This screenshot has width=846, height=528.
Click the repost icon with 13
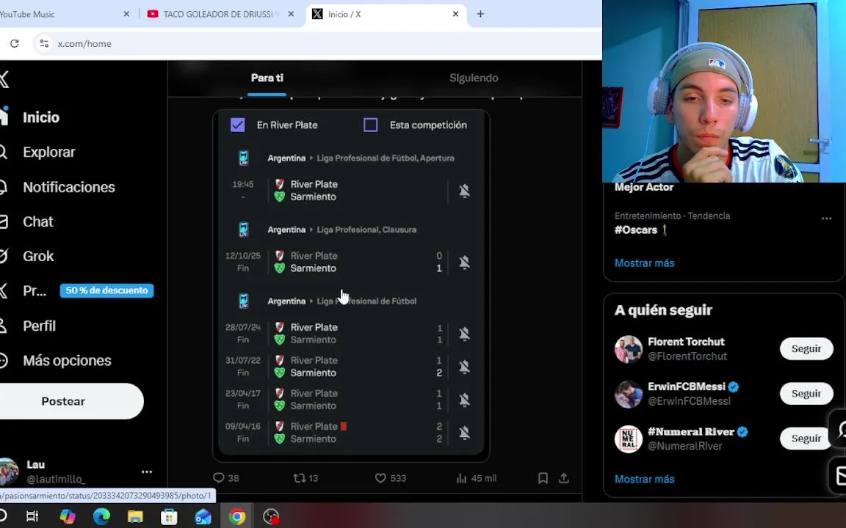(299, 478)
